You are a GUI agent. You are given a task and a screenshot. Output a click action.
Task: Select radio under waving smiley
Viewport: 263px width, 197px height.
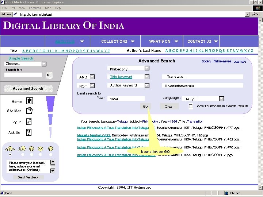pos(23,155)
